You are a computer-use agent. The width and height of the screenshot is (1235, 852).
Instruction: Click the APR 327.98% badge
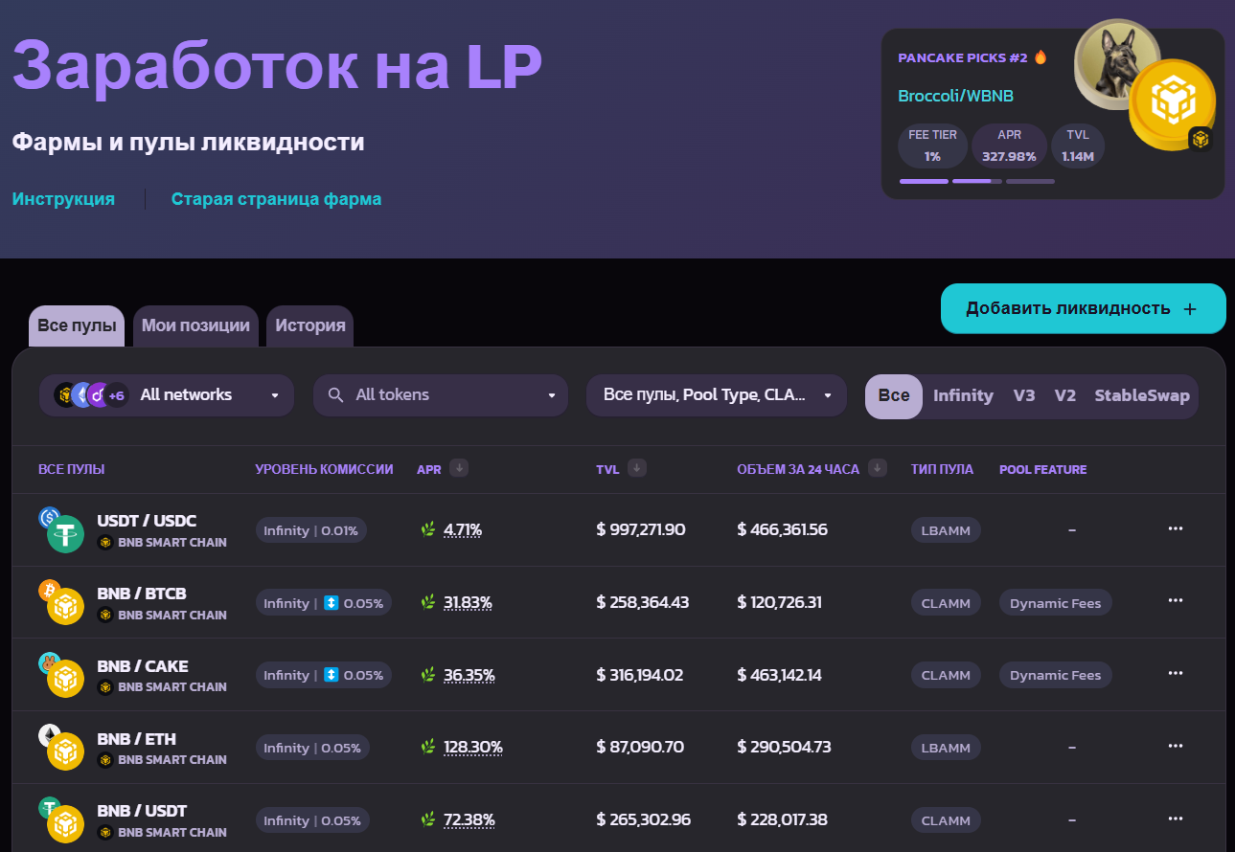(1009, 146)
